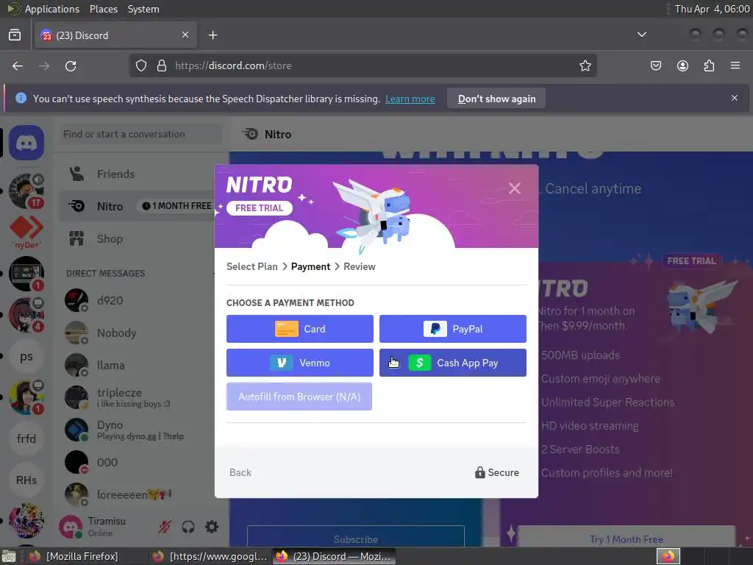This screenshot has height=565, width=753.
Task: Open Shop in Discord sidebar
Action: [137, 239]
